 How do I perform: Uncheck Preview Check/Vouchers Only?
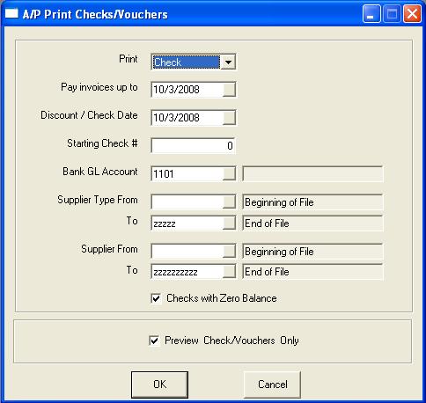point(154,341)
